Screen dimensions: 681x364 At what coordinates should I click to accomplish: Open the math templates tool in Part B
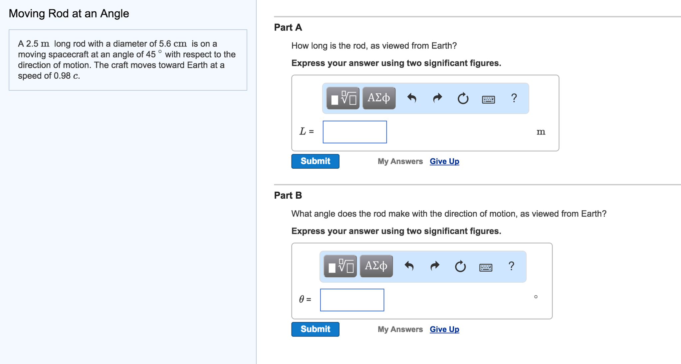click(x=340, y=266)
